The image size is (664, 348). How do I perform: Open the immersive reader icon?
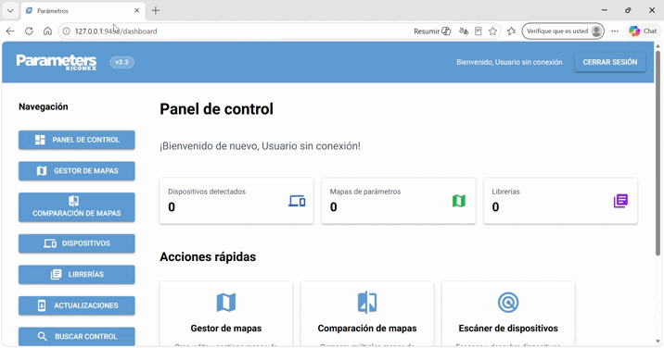pyautogui.click(x=479, y=31)
